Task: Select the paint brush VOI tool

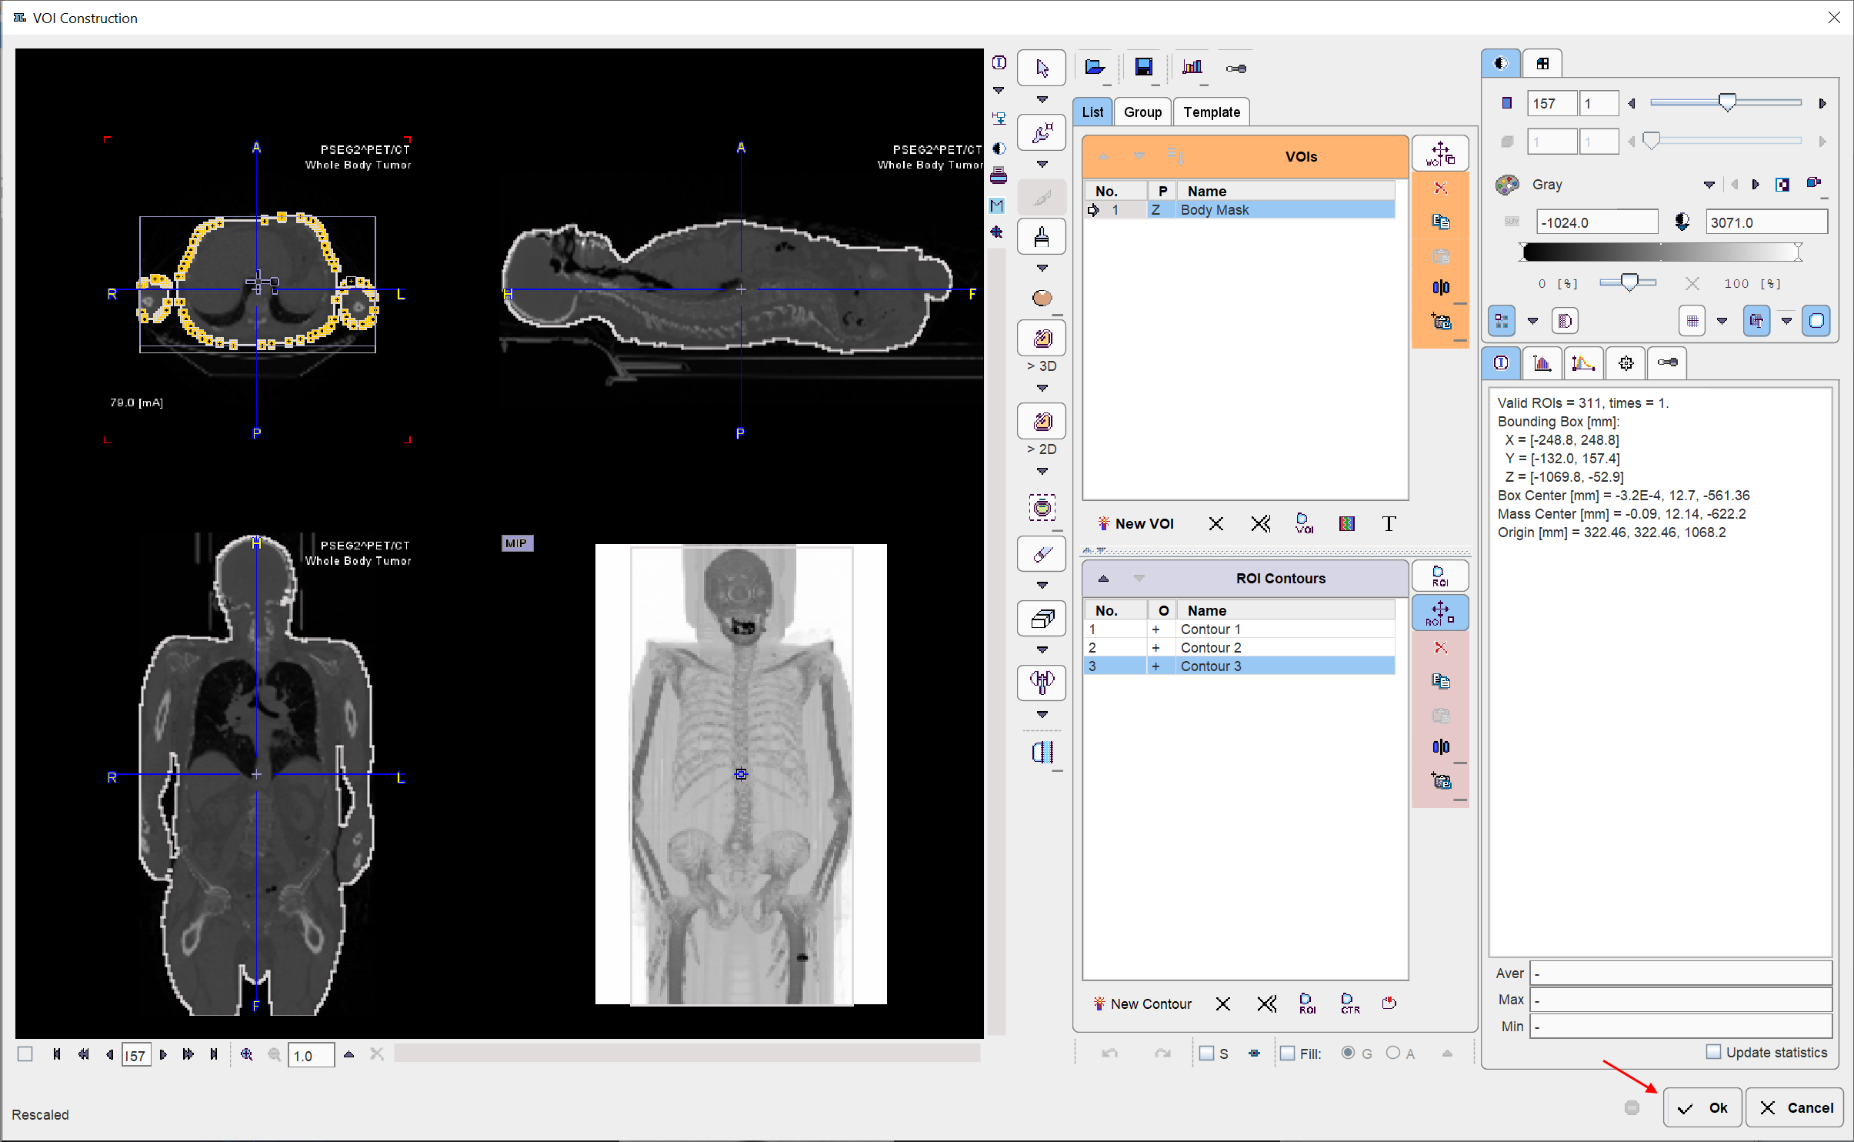Action: [1042, 237]
